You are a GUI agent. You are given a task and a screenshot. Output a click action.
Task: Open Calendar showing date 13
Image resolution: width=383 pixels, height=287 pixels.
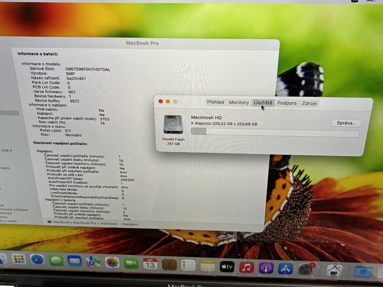click(150, 264)
